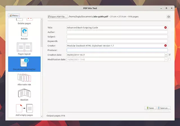Viewport: 180px width, 126px height.
Task: Focus the Keywords input field
Action: [117, 41]
